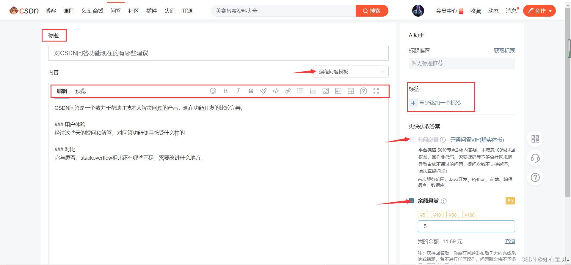This screenshot has width=571, height=265.
Task: Click the 创作 button
Action: click(539, 11)
